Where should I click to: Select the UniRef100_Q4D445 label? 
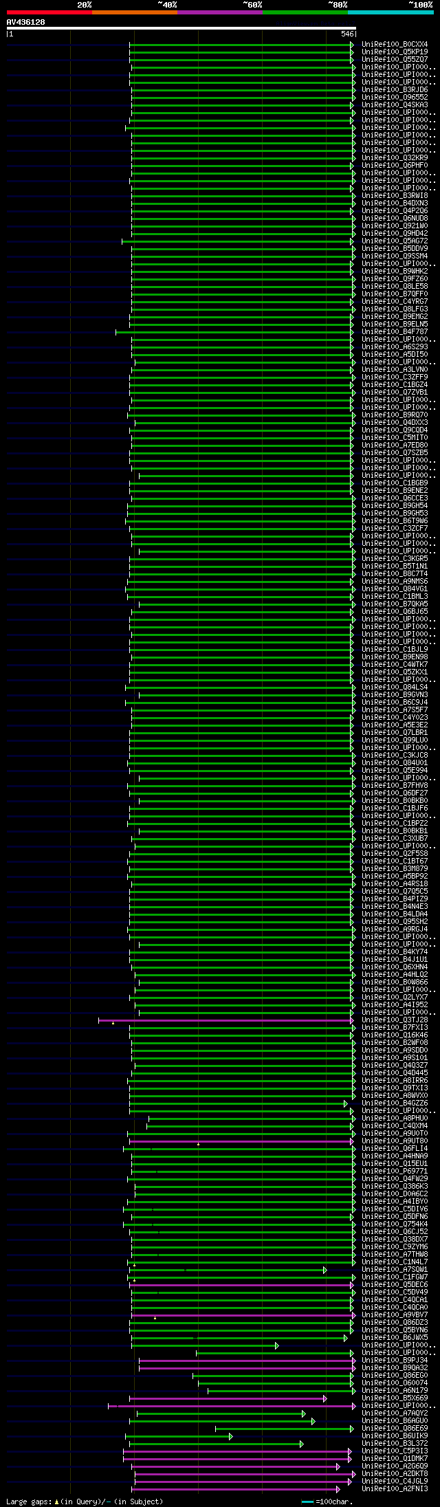click(395, 1073)
